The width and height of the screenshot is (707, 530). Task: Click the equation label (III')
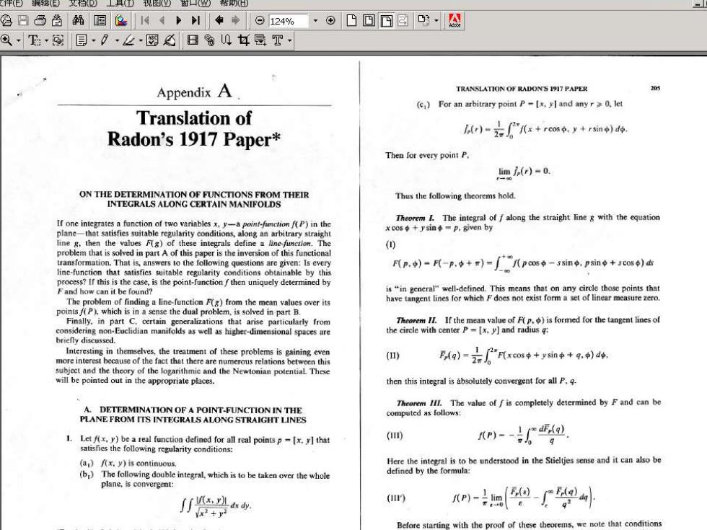(x=396, y=498)
